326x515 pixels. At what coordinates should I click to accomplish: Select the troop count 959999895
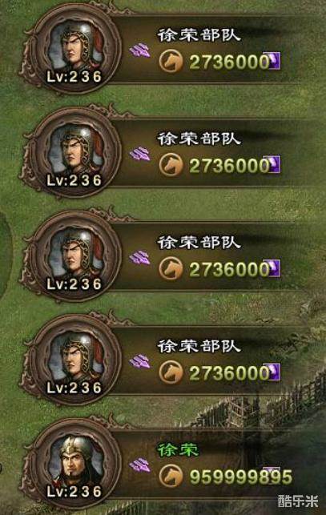tap(240, 477)
